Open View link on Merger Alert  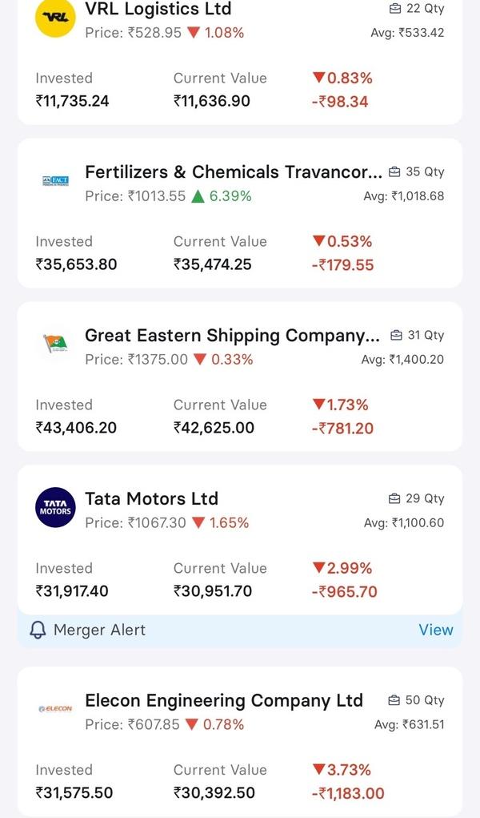pos(436,630)
